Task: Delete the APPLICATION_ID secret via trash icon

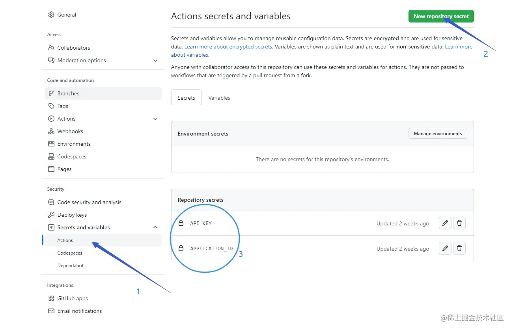Action: tap(459, 249)
